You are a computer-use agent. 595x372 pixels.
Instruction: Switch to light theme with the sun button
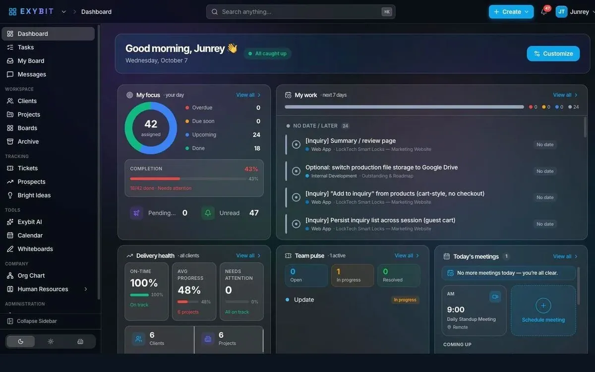(51, 341)
